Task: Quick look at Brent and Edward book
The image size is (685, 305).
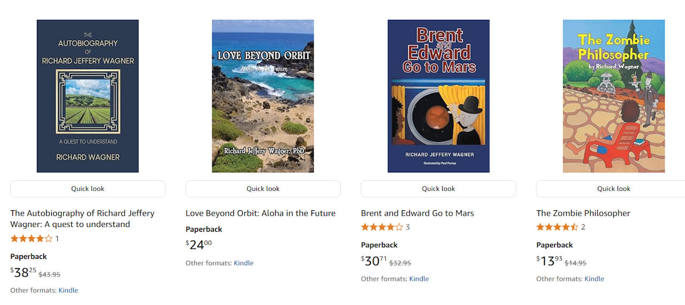Action: pos(438,189)
